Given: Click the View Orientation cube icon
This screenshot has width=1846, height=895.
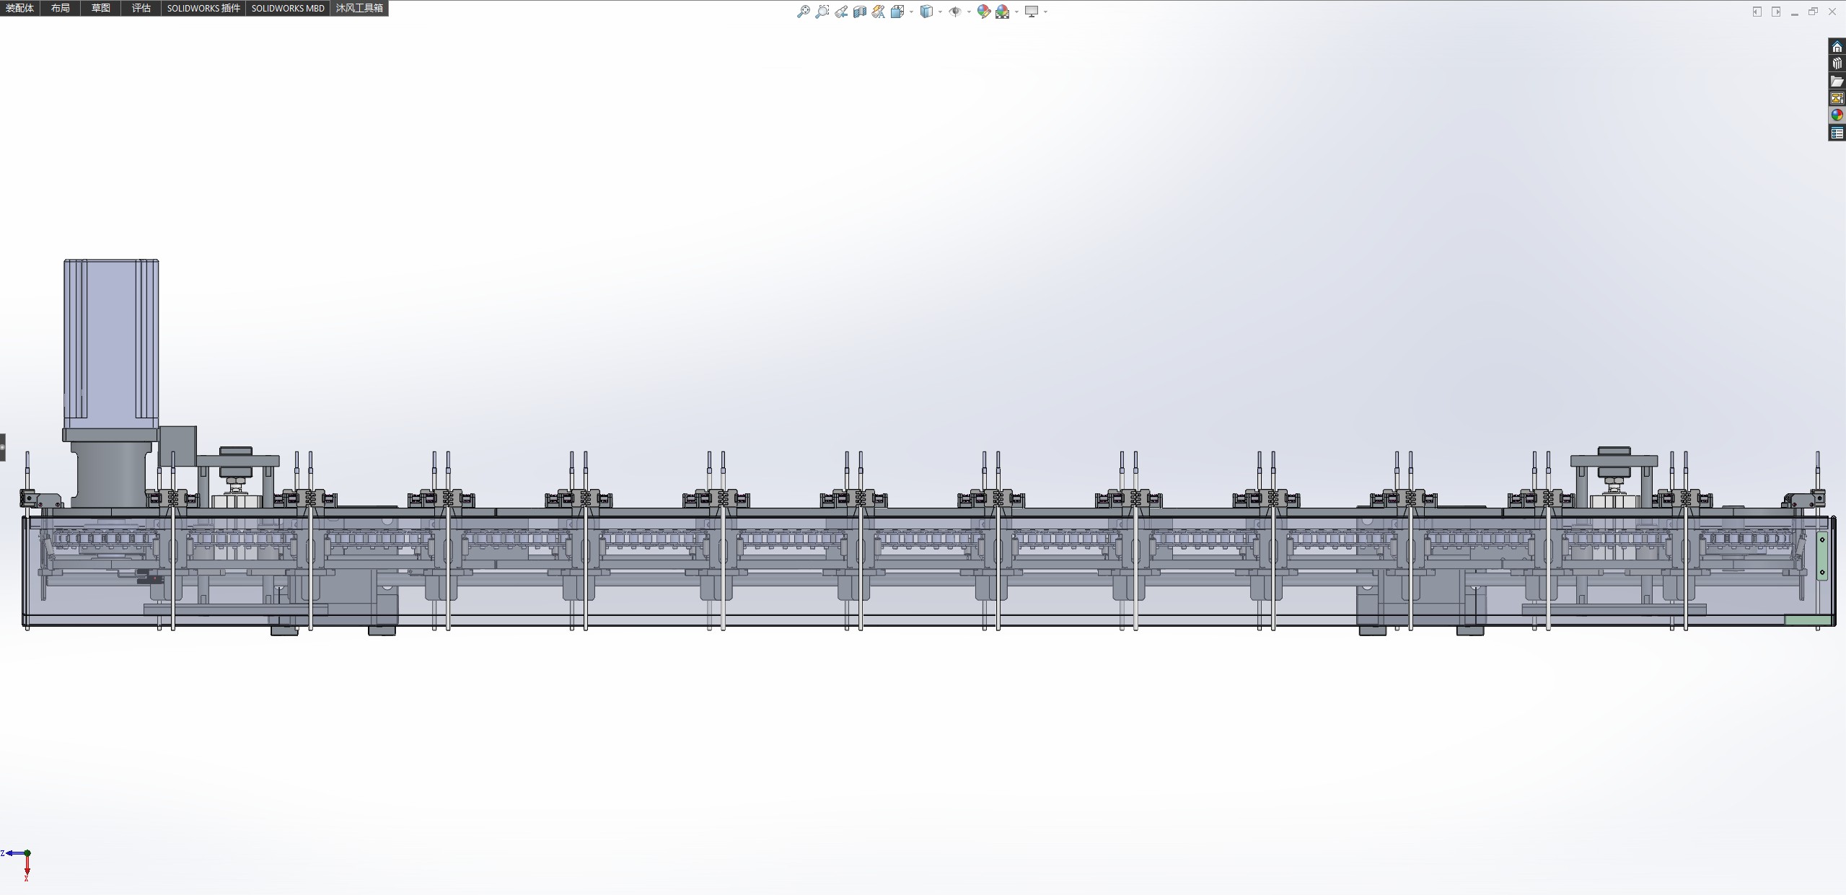Looking at the screenshot, I should (x=897, y=12).
